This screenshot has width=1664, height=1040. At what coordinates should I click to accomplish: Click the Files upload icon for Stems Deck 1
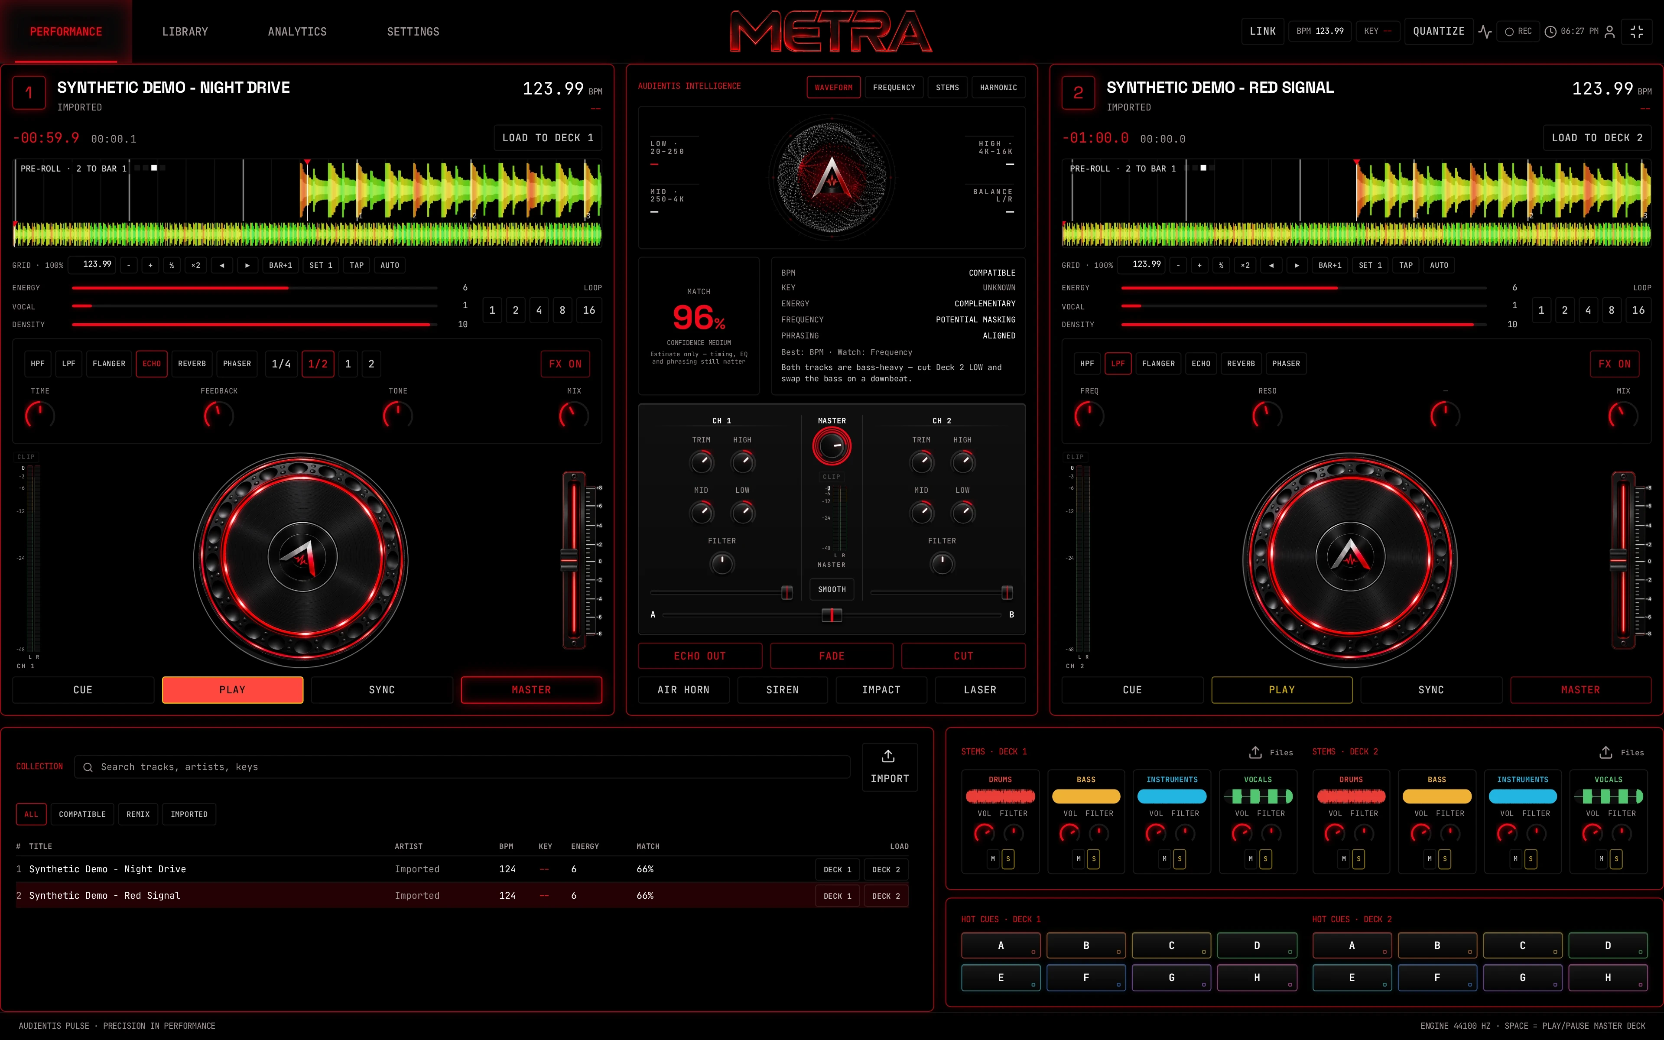tap(1255, 752)
